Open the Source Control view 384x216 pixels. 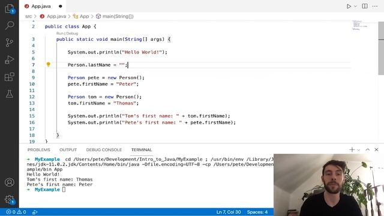pos(10,43)
